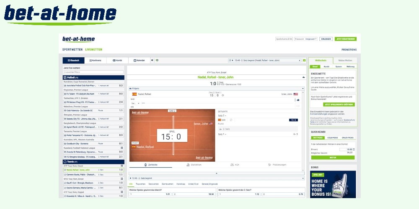Select the Kombi bet type in the Wettschein
419x209 pixels.
[326, 66]
